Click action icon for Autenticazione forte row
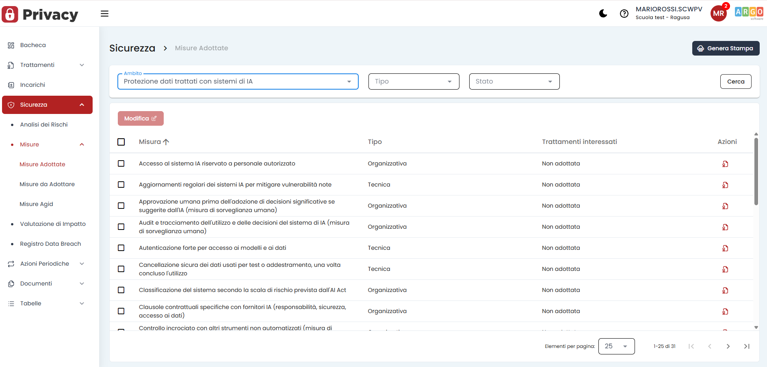The width and height of the screenshot is (767, 367). [725, 248]
